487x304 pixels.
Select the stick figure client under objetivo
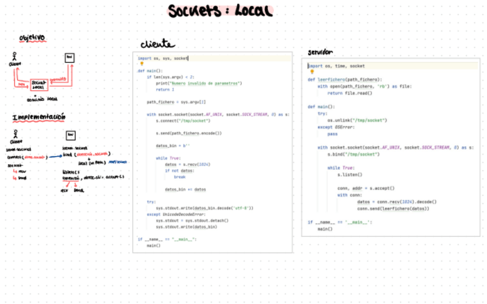click(14, 57)
